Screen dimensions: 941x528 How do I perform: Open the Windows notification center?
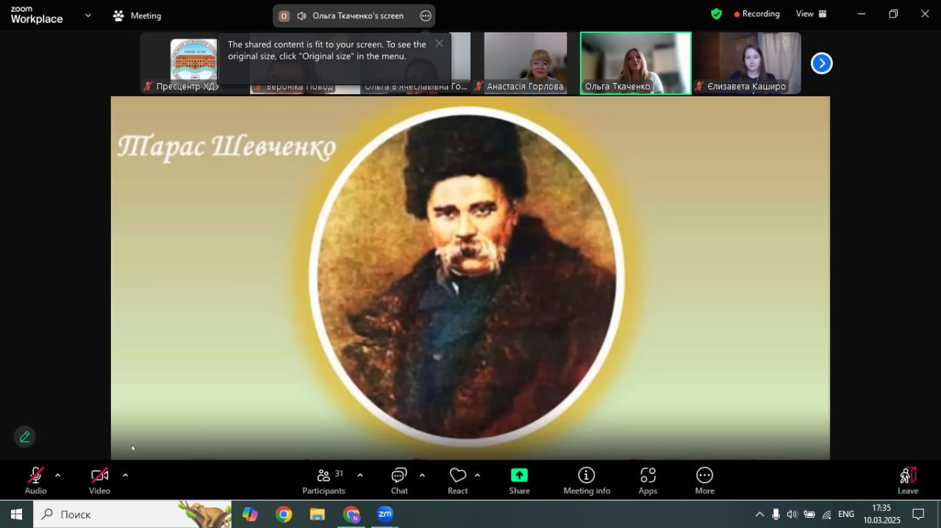[918, 514]
